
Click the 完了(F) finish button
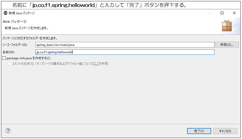(199, 131)
